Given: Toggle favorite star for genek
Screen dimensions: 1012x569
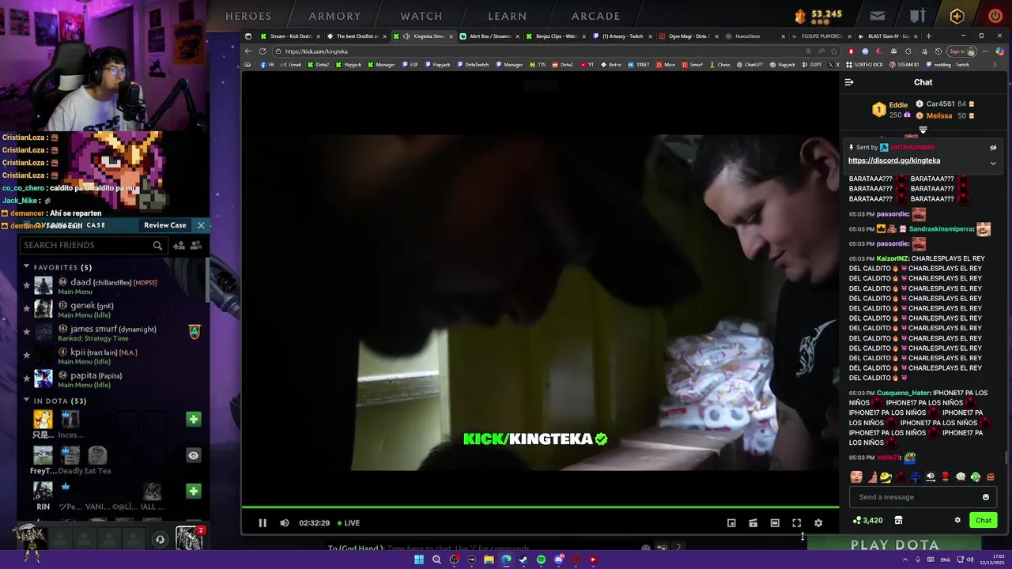Looking at the screenshot, I should (x=26, y=309).
